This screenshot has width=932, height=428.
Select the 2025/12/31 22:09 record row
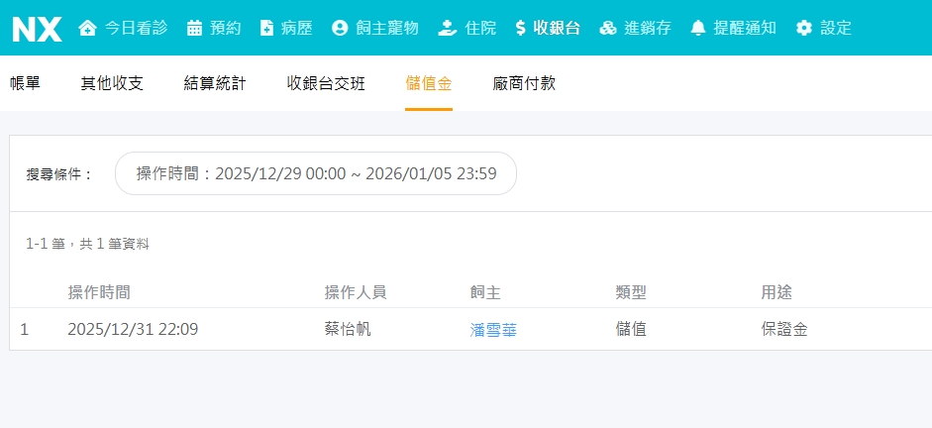pos(133,330)
